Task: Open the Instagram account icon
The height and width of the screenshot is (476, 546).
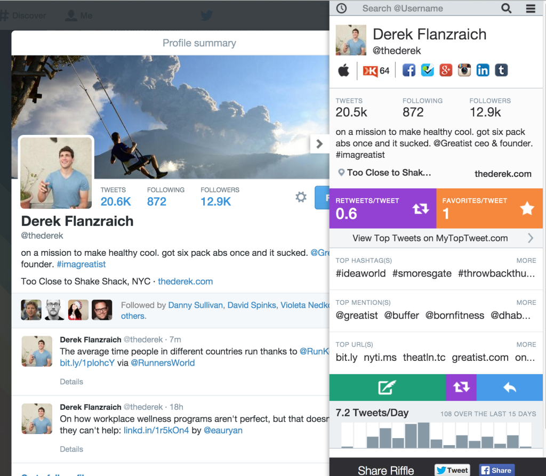Action: [464, 70]
